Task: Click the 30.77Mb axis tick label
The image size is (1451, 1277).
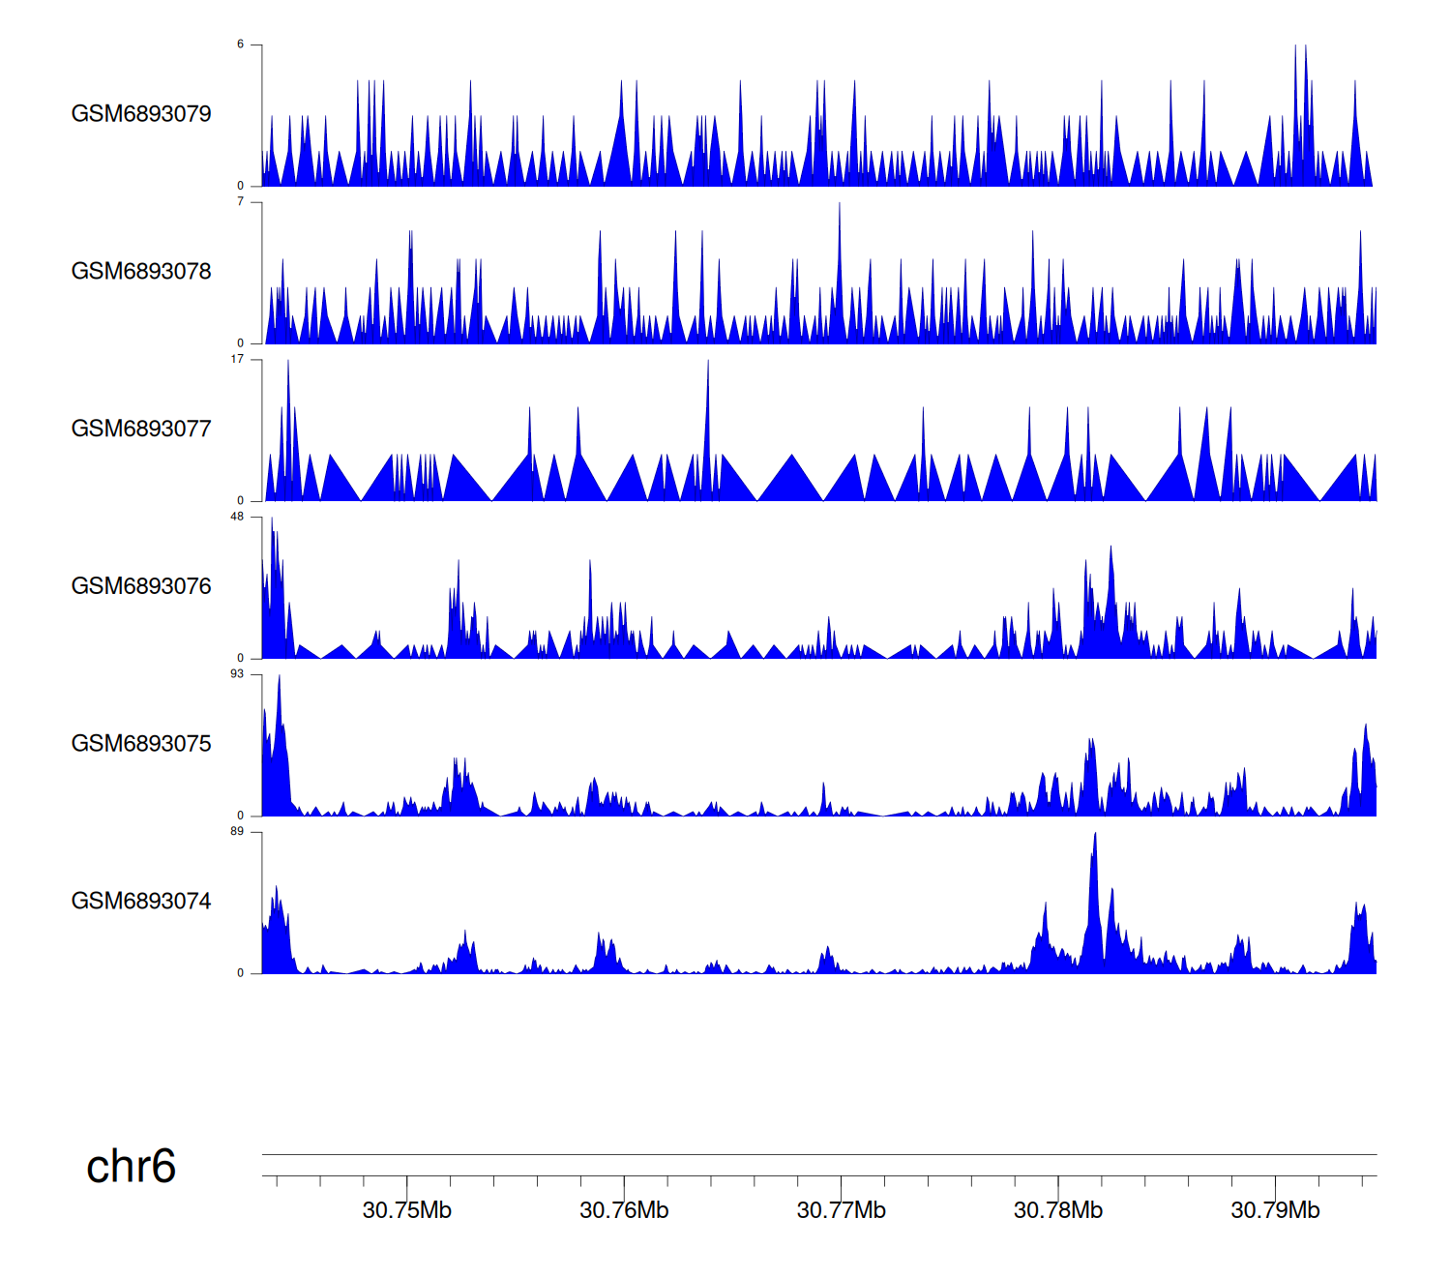Action: click(x=841, y=1211)
